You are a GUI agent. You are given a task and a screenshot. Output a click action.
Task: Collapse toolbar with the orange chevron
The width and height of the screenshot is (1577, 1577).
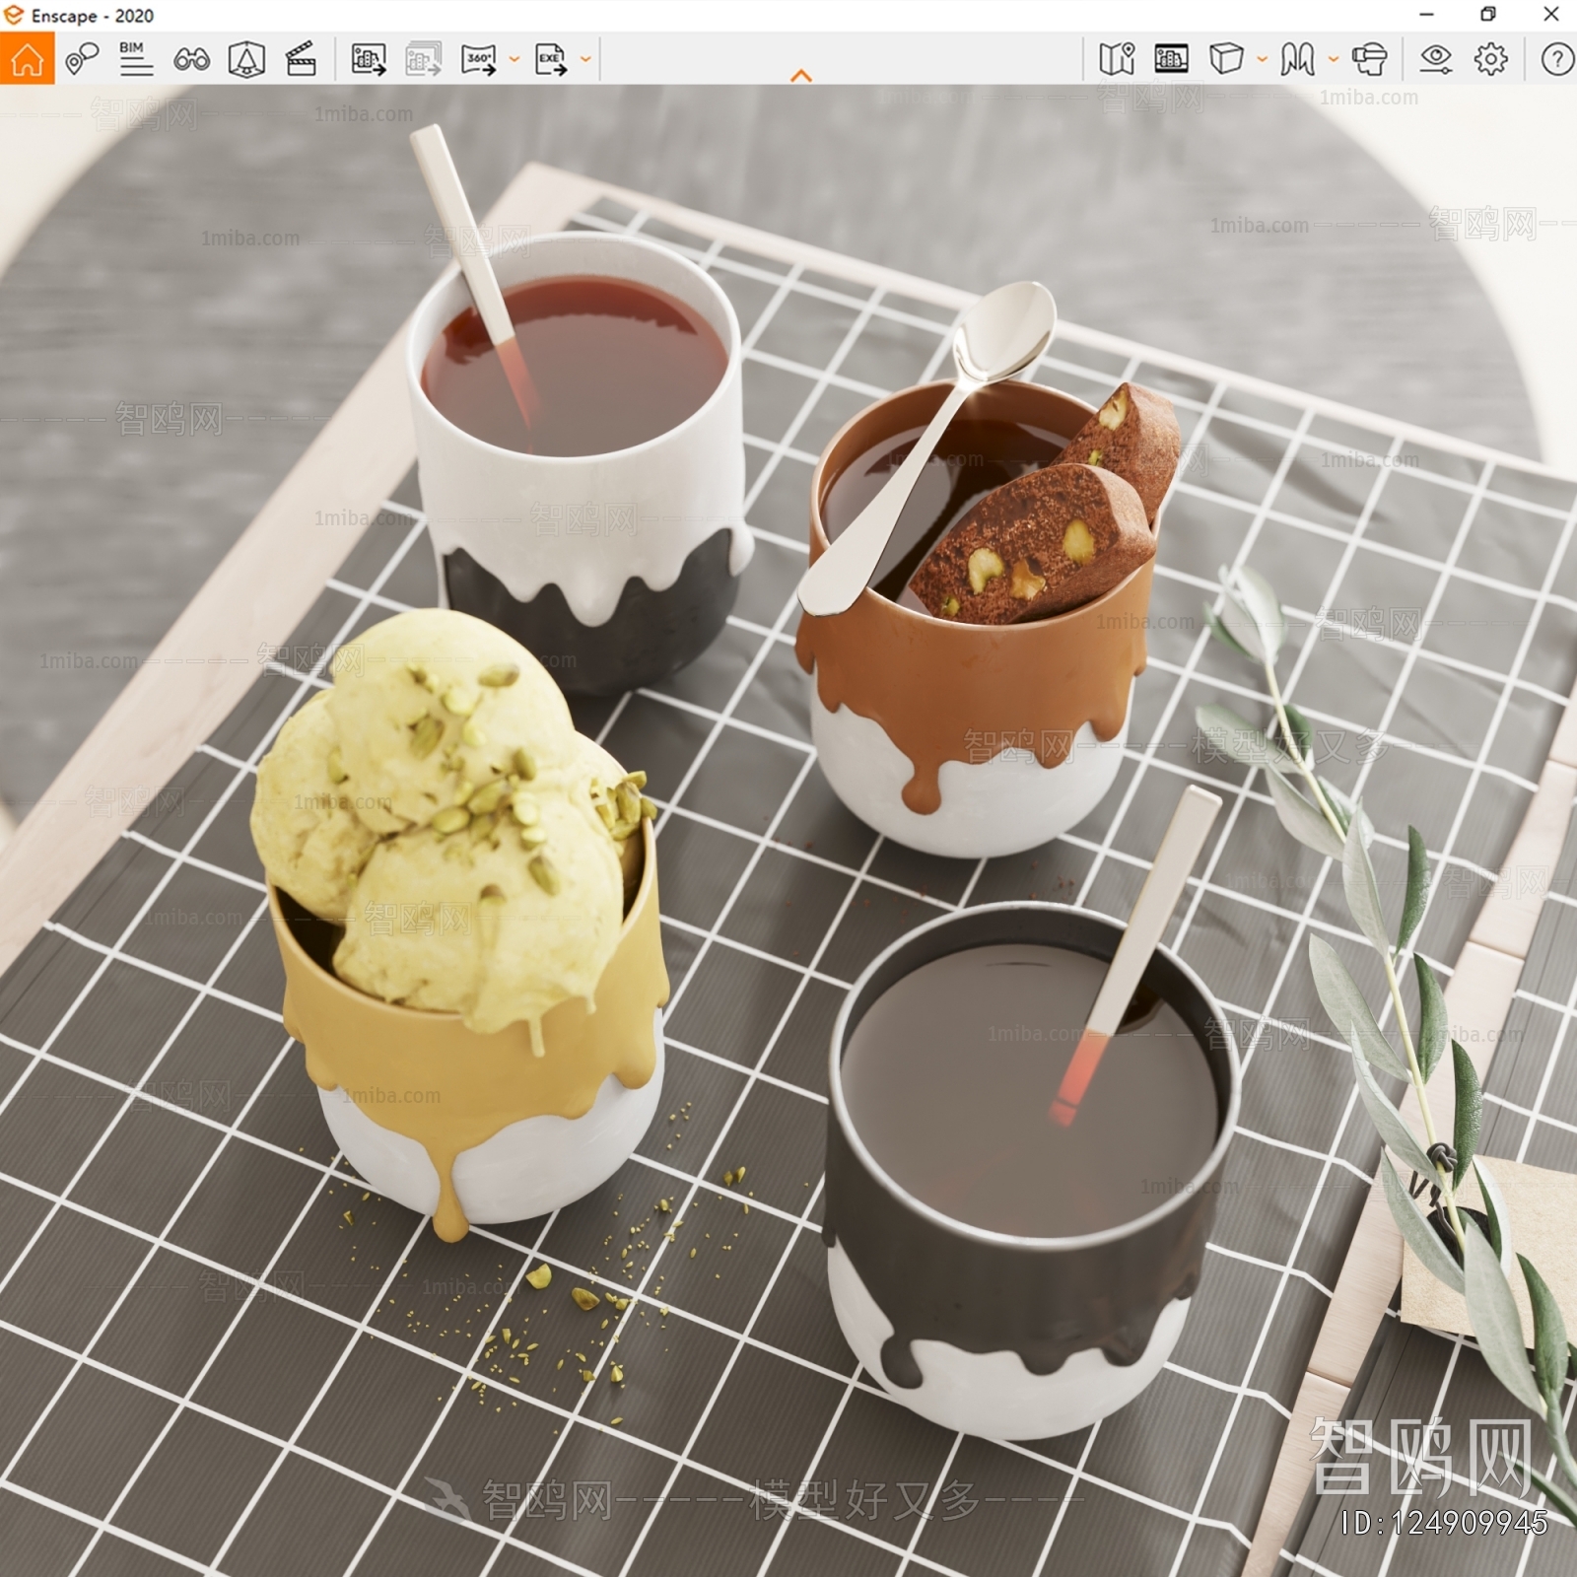801,76
